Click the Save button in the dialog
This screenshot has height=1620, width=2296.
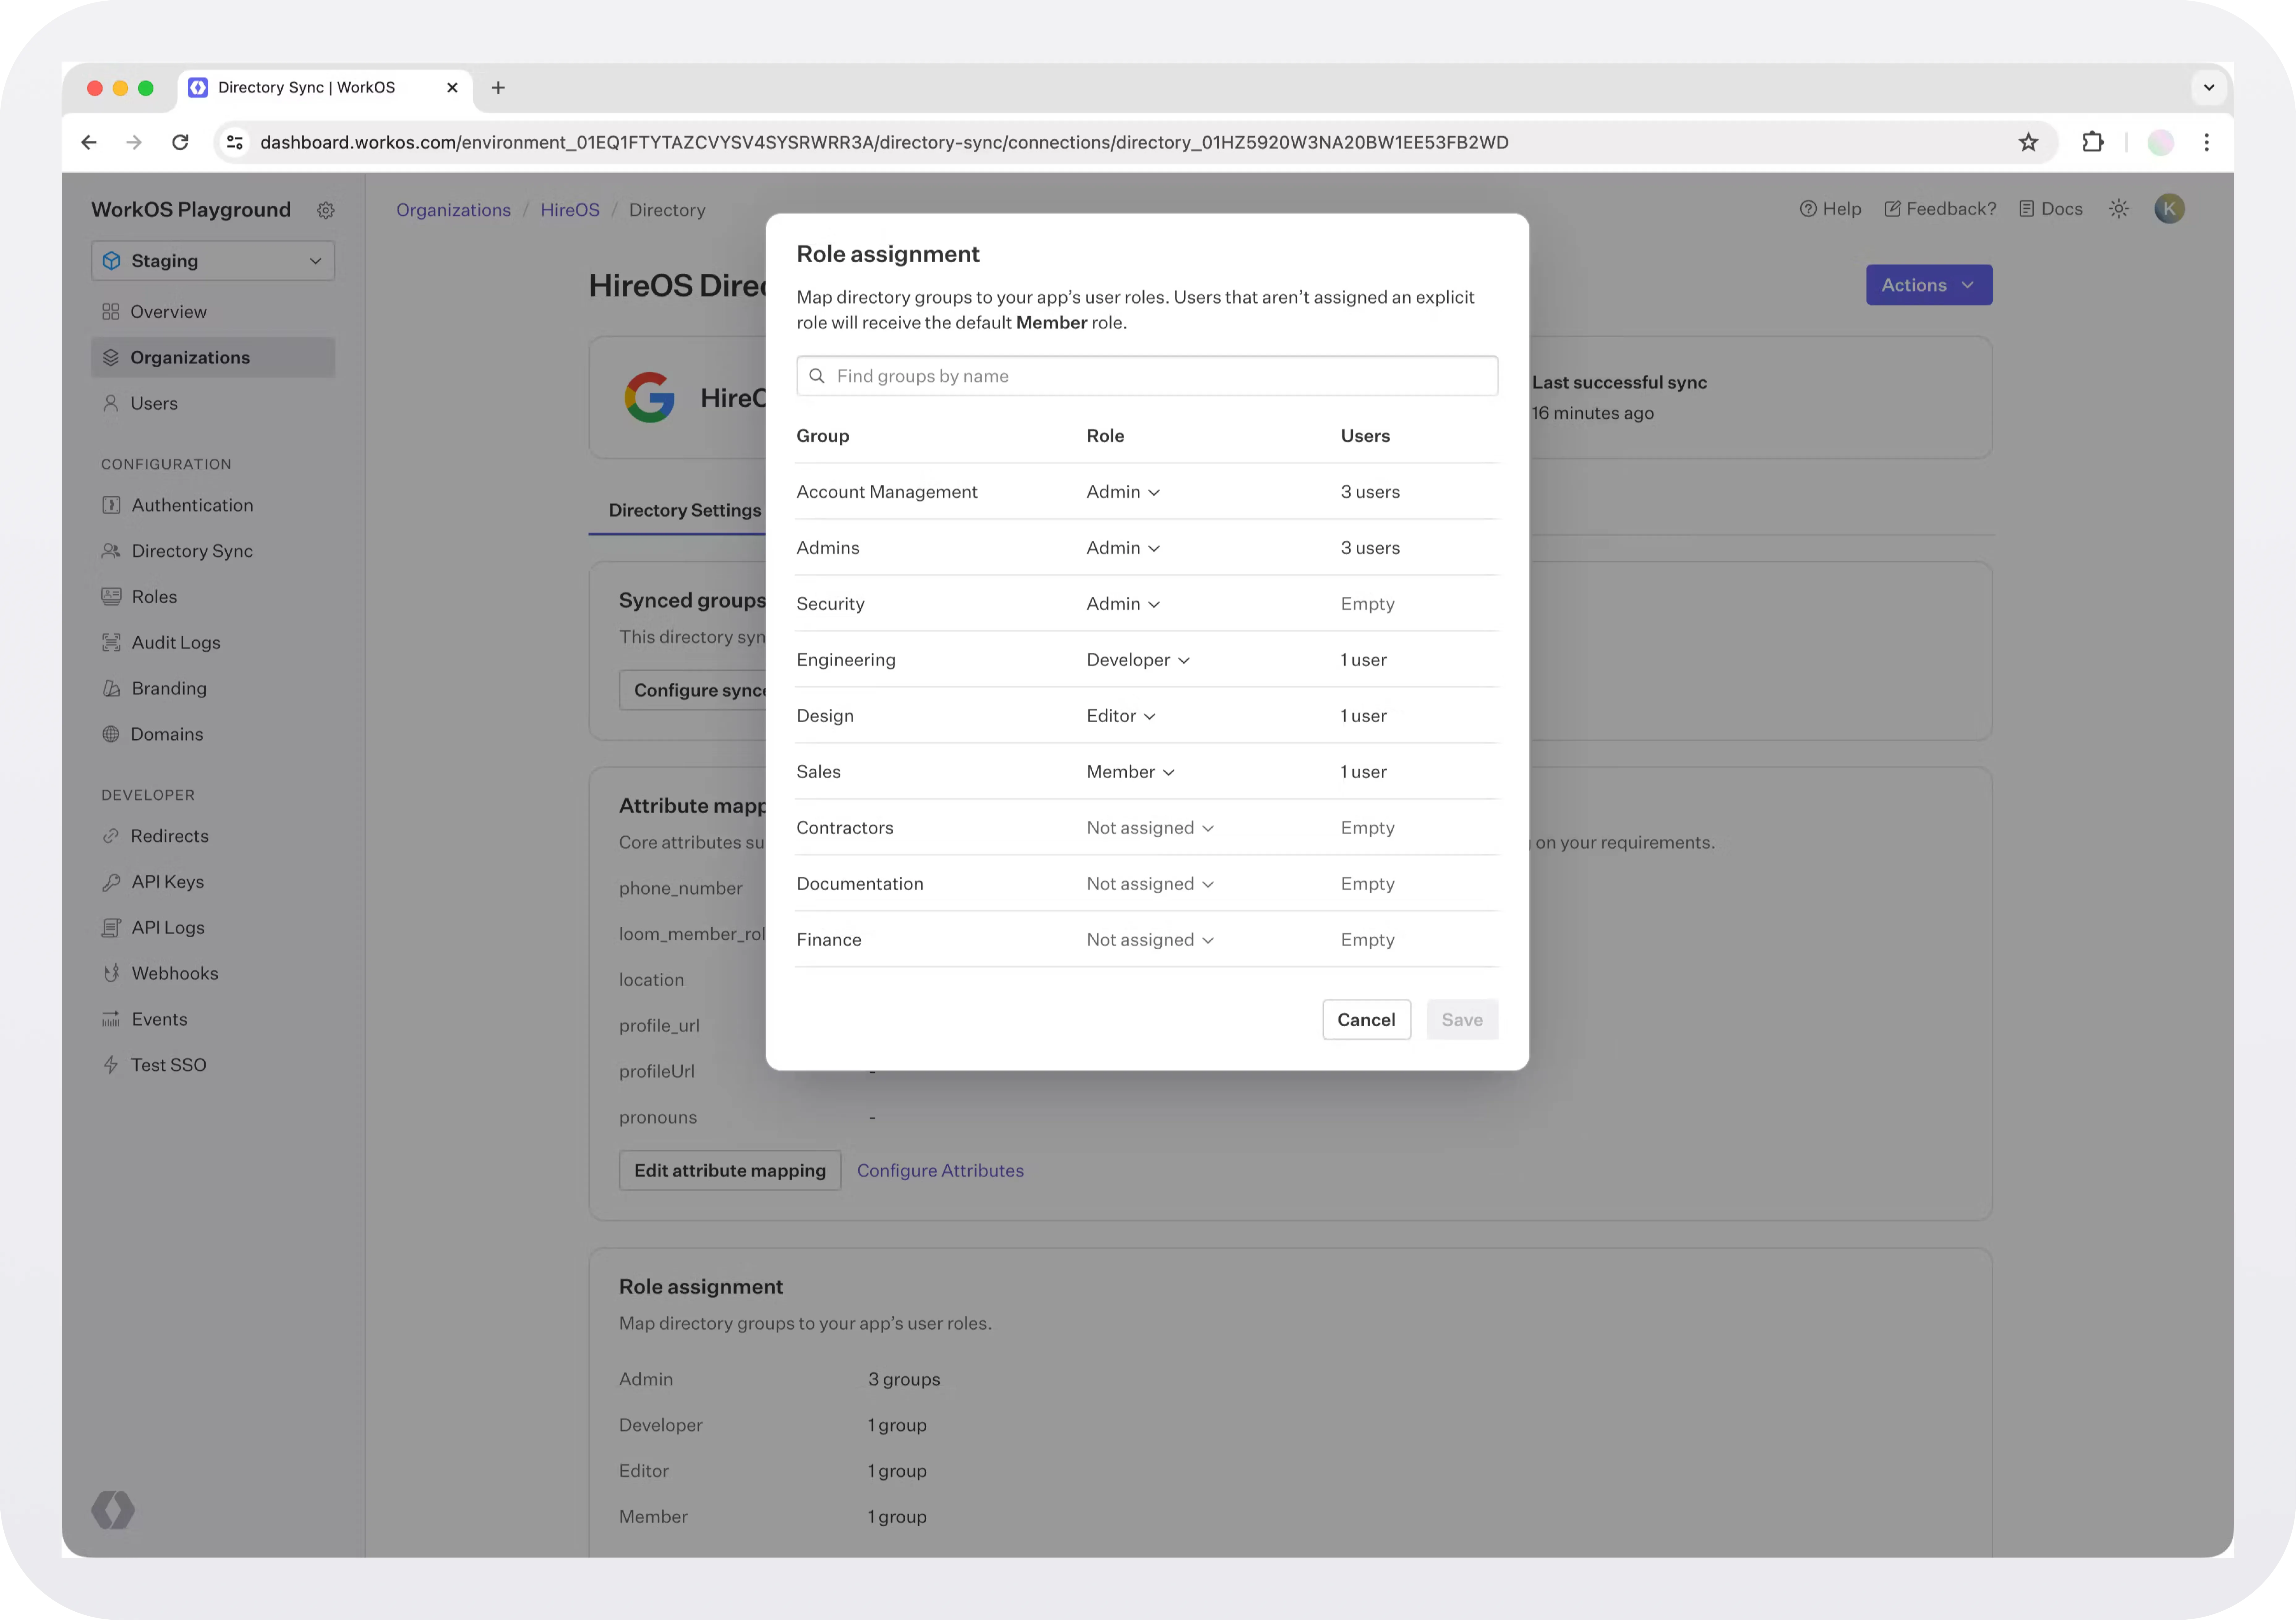(1462, 1020)
